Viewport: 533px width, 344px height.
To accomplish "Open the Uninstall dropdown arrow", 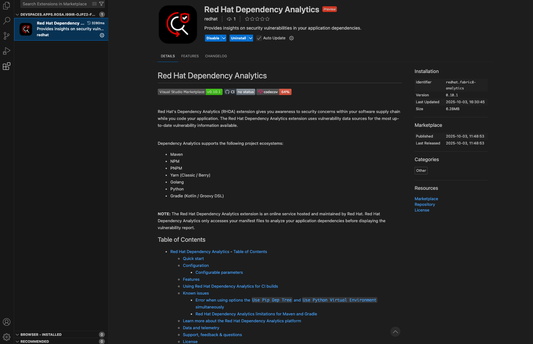I will 251,38.
